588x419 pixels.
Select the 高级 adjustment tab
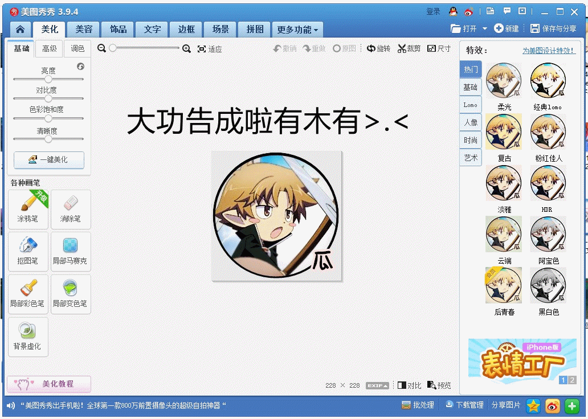(49, 49)
